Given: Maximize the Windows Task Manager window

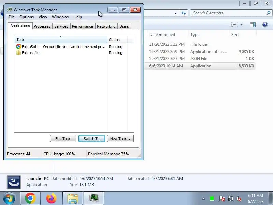Looking at the screenshot, I should (124, 10).
